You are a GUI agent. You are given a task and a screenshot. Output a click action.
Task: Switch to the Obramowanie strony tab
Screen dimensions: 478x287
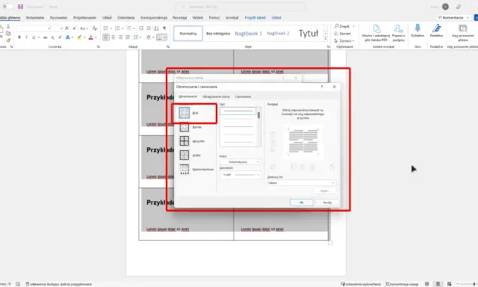click(x=216, y=96)
